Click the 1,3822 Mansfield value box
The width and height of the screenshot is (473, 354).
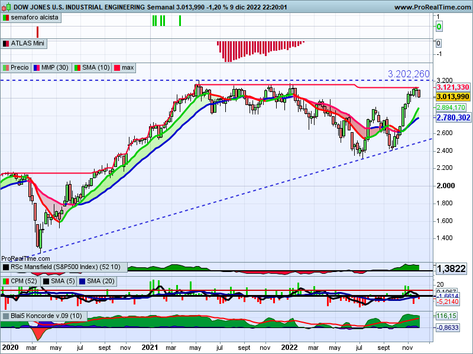[451, 268]
